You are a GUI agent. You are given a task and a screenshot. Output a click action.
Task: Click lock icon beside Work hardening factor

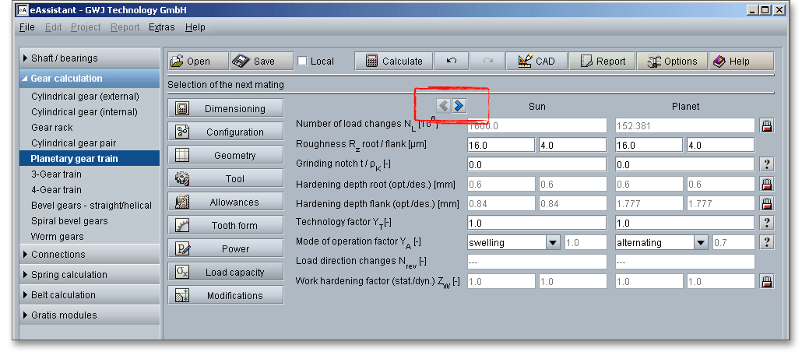click(x=766, y=281)
